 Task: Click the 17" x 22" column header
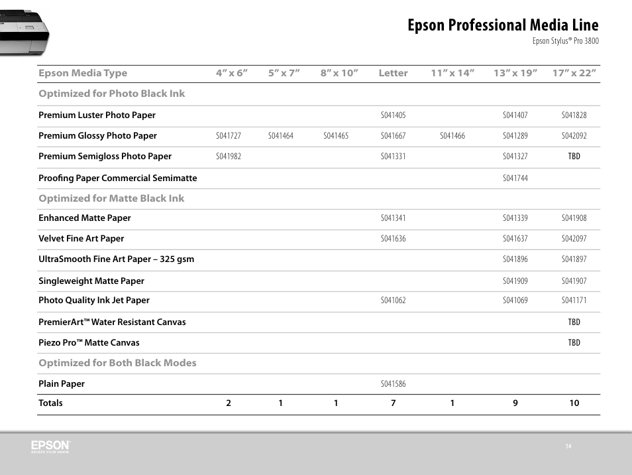[x=574, y=73]
